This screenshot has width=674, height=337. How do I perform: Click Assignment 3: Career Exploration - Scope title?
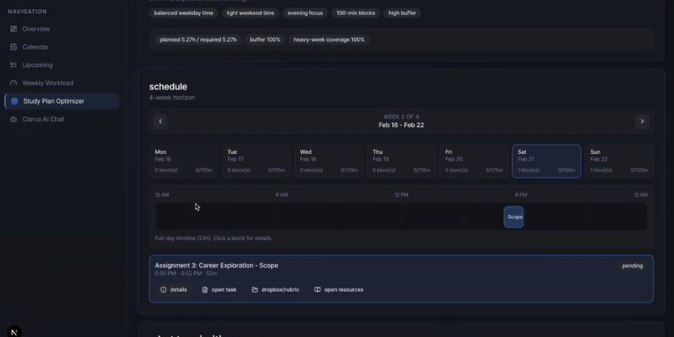pyautogui.click(x=217, y=265)
